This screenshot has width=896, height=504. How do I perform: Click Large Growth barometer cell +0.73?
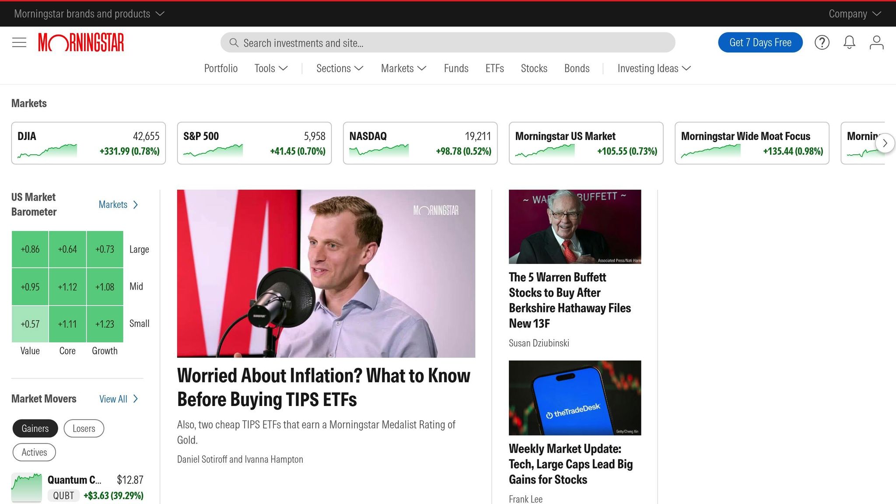(105, 249)
